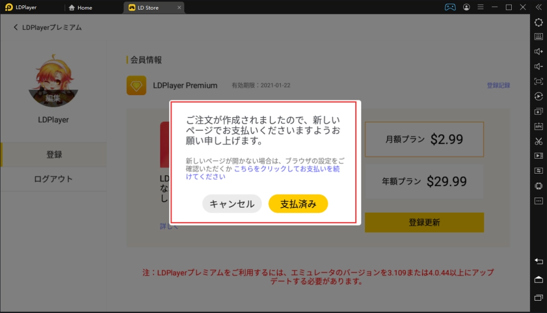Click gamepad icon in title bar
The height and width of the screenshot is (313, 547).
click(450, 7)
